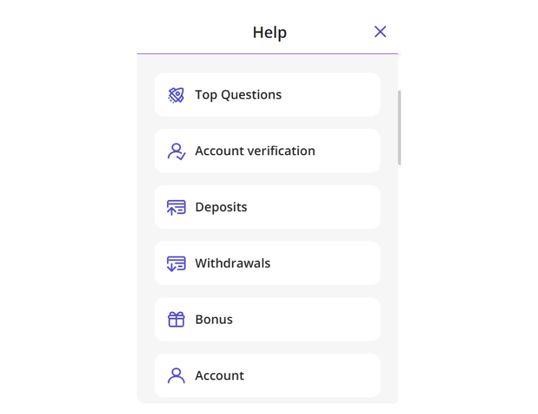Open the Top Questions section
Image resolution: width=538 pixels, height=414 pixels.
pos(268,95)
